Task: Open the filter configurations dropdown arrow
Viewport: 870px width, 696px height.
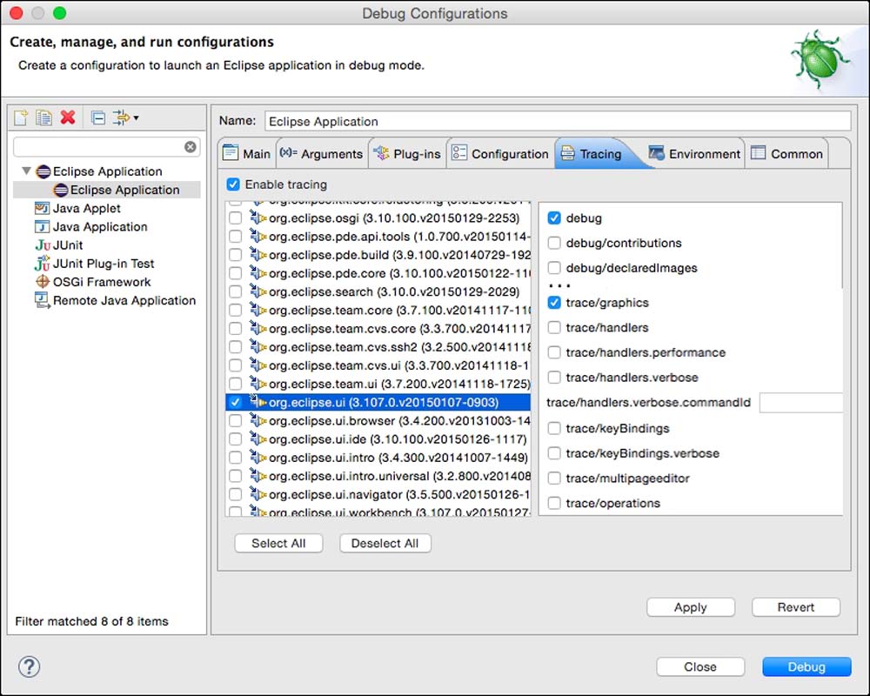Action: tap(136, 118)
